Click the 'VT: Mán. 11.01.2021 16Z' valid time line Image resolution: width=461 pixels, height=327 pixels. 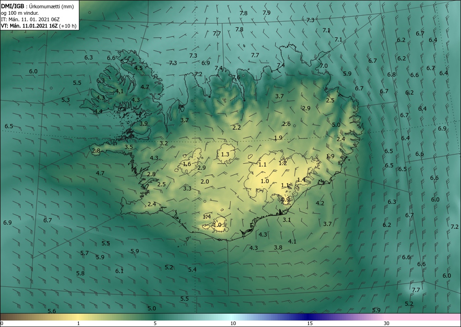[x=30, y=26]
